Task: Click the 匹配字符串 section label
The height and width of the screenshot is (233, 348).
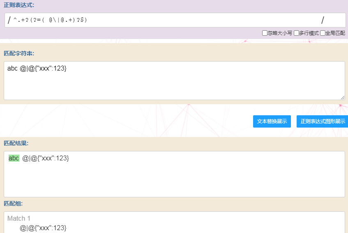Action: click(x=19, y=53)
